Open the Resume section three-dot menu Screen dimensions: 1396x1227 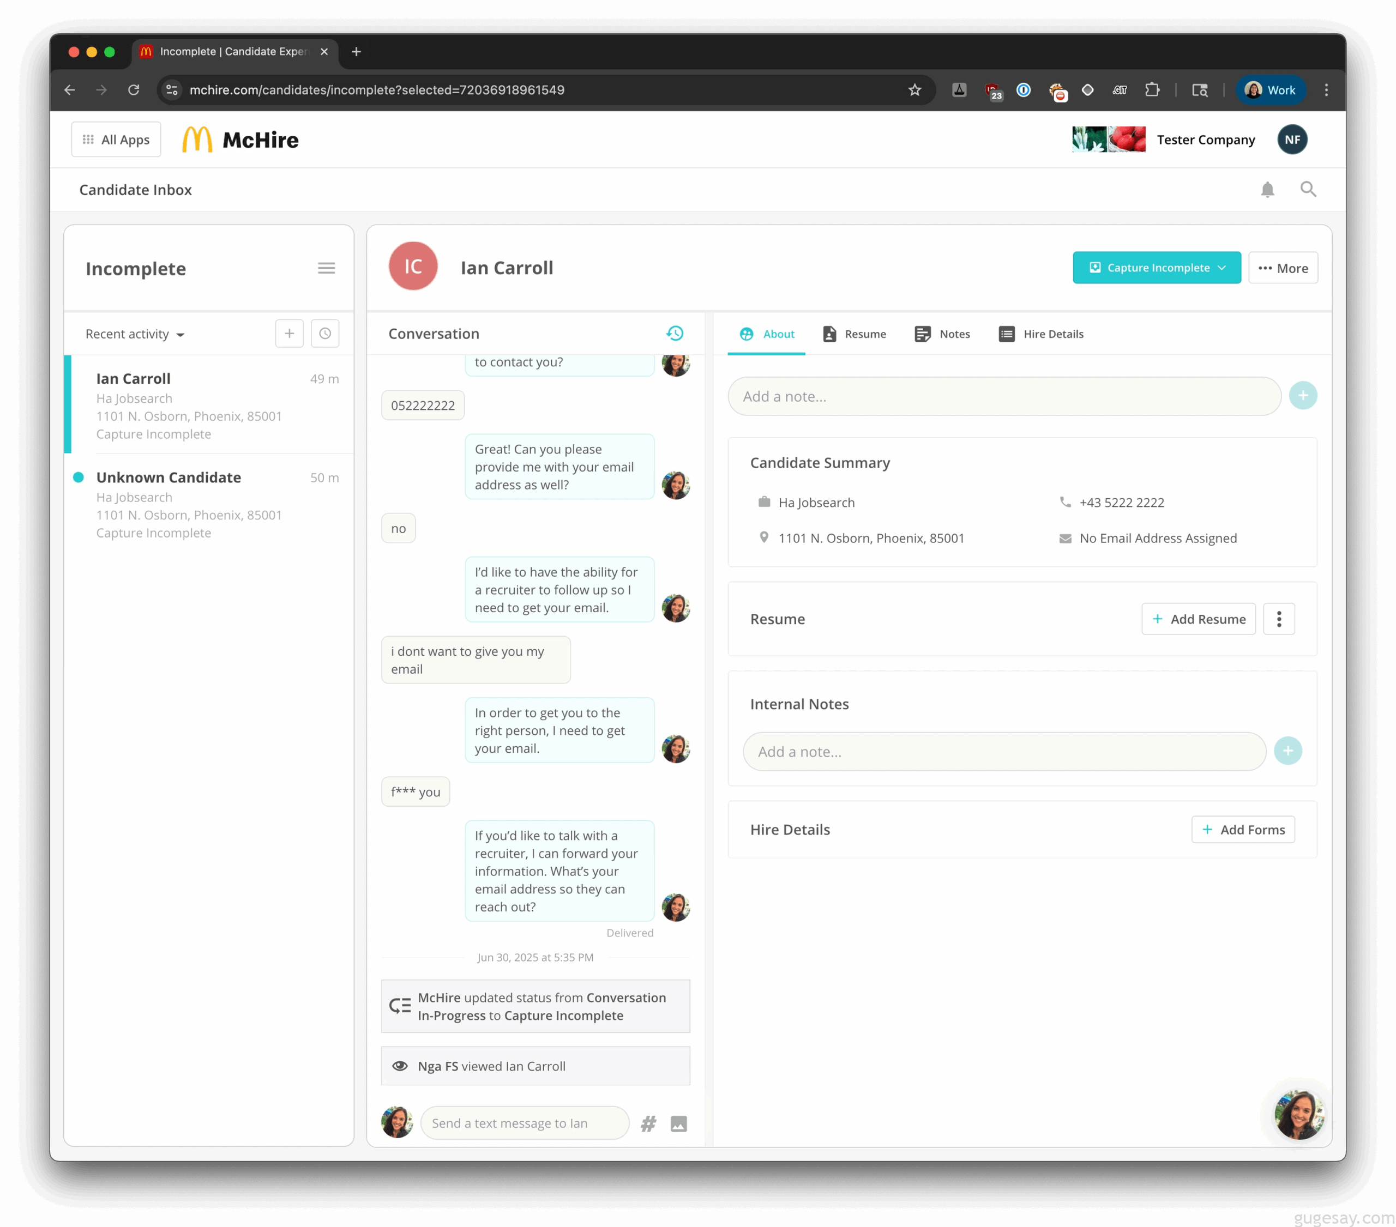(x=1279, y=619)
